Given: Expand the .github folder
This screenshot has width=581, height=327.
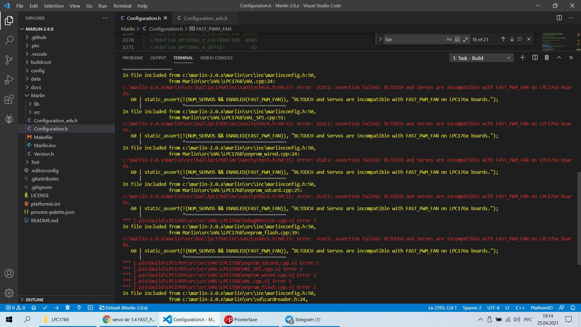Looking at the screenshot, I should tap(67, 37).
